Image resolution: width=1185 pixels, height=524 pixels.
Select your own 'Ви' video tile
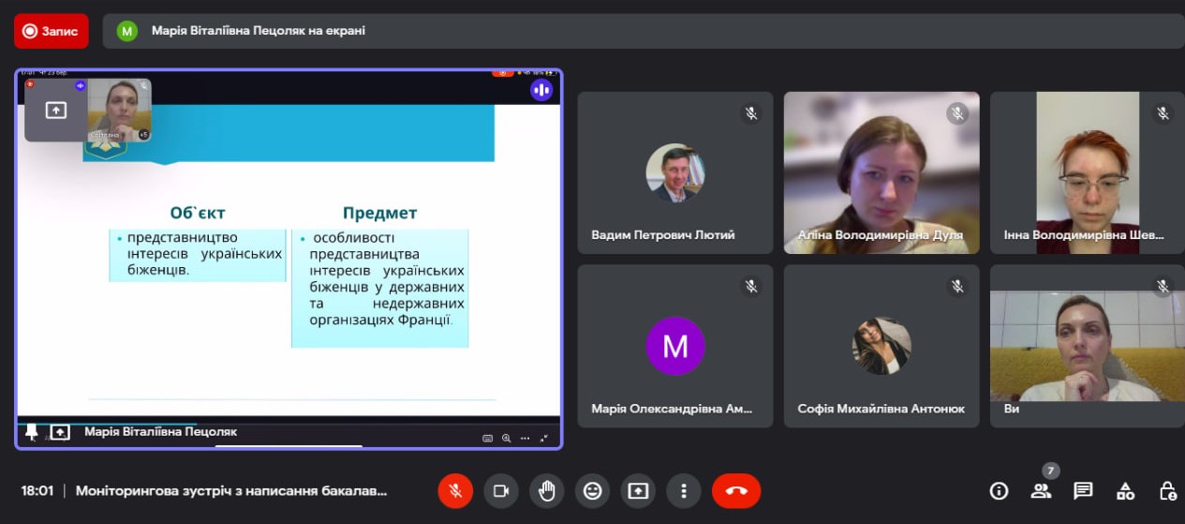(x=1088, y=346)
